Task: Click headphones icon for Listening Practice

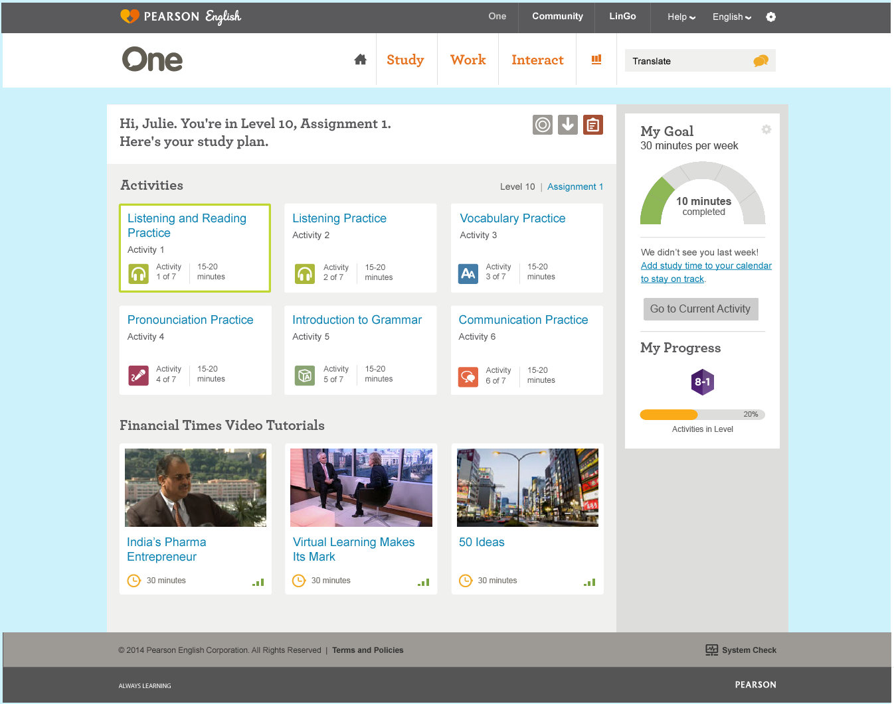Action: (x=304, y=273)
